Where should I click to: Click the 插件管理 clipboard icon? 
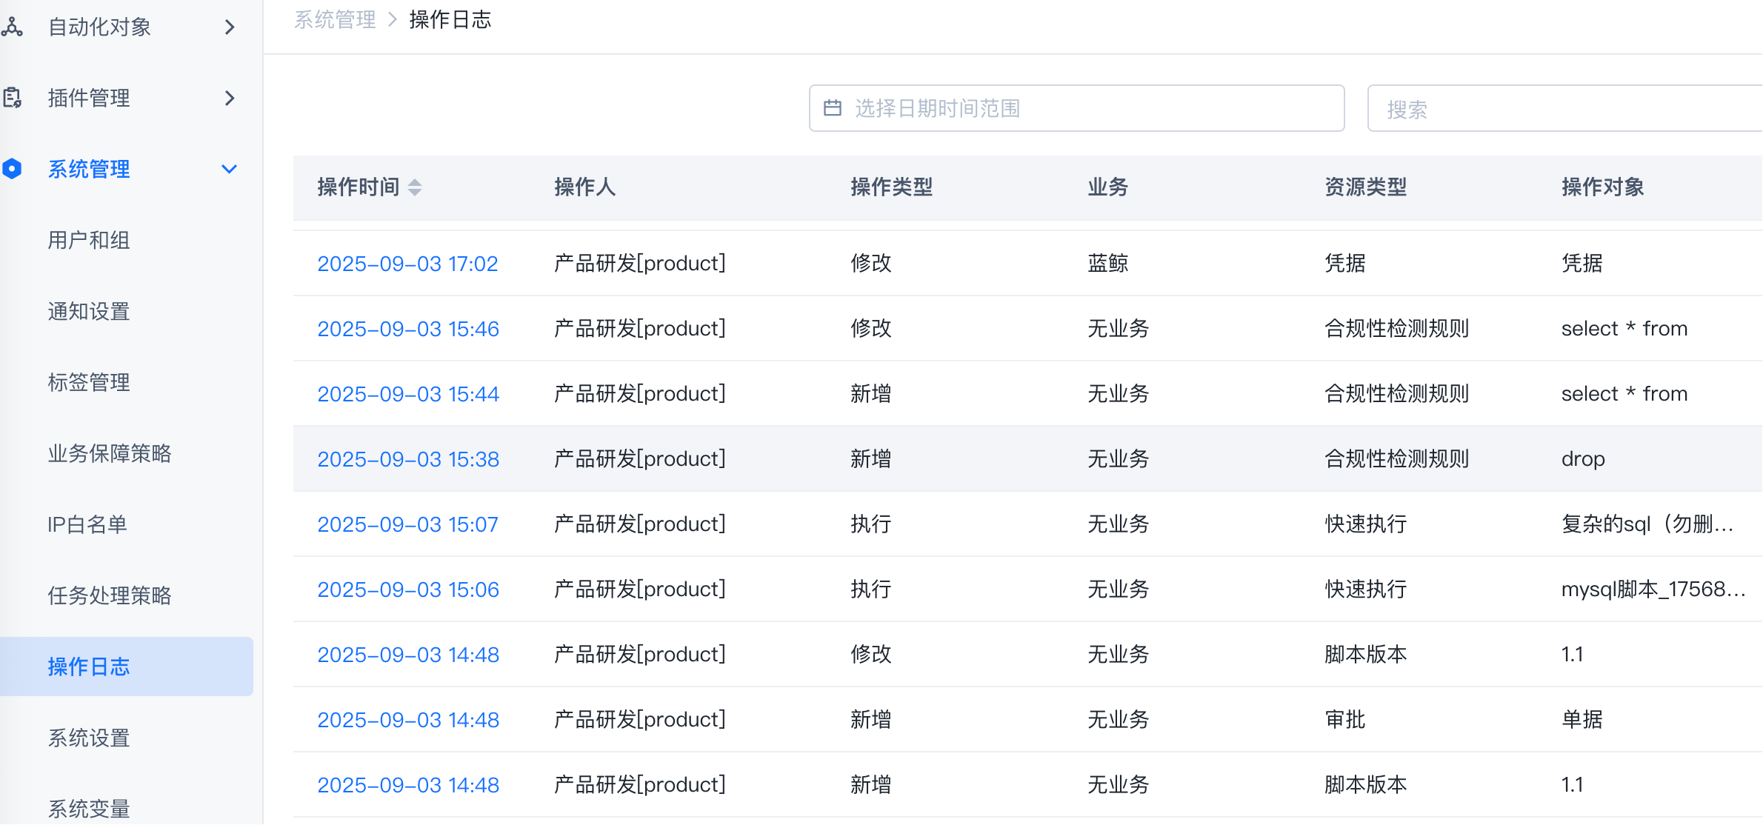12,98
